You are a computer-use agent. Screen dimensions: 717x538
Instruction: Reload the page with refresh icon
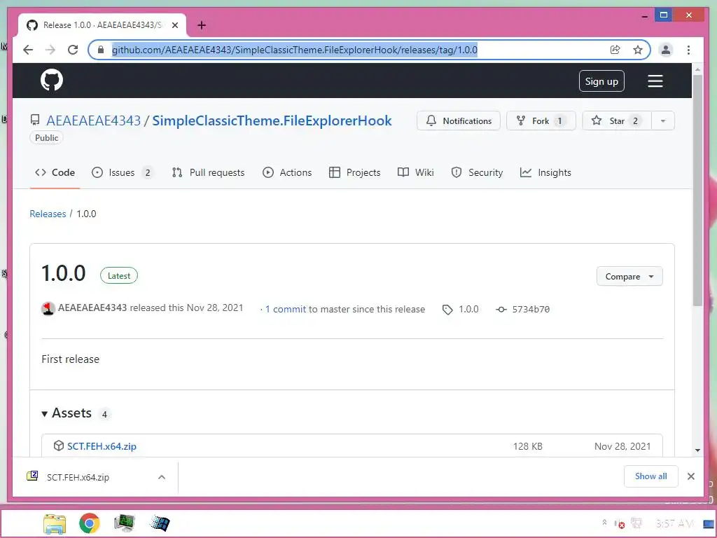tap(73, 50)
